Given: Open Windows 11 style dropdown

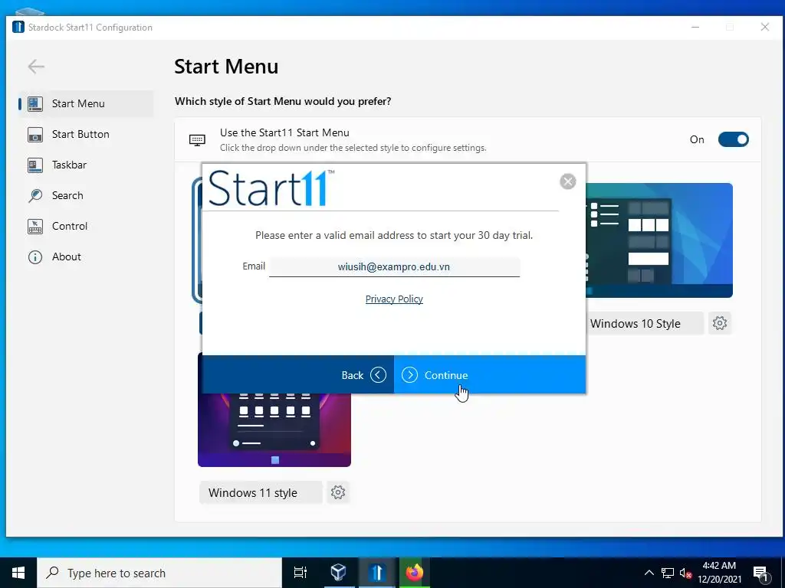Looking at the screenshot, I should [261, 492].
